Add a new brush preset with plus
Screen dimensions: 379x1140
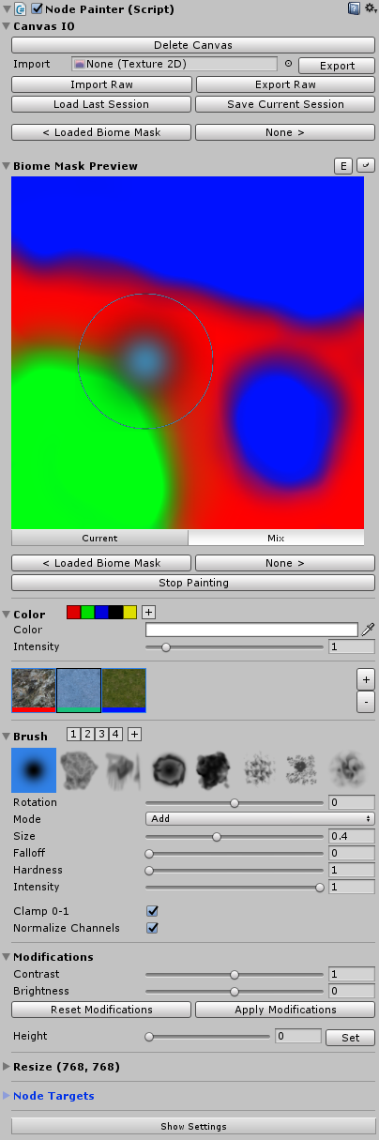[x=134, y=734]
